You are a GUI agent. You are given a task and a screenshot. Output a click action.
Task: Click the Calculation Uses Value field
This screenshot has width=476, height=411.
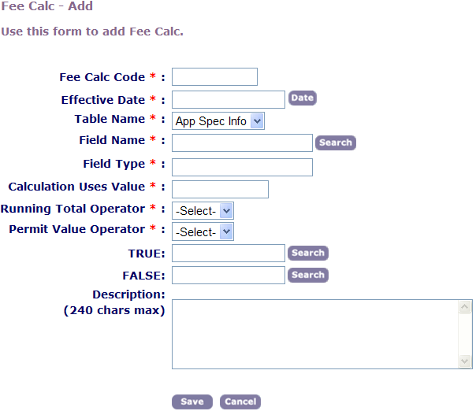pos(220,189)
